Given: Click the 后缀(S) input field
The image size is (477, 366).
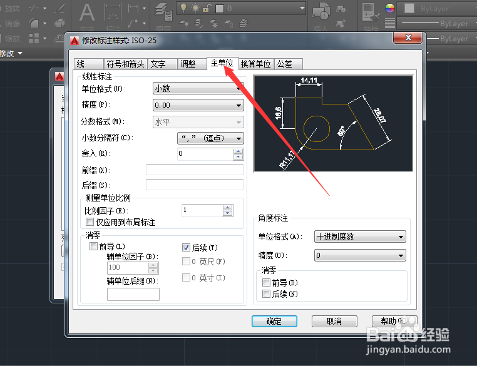Looking at the screenshot, I should point(195,185).
